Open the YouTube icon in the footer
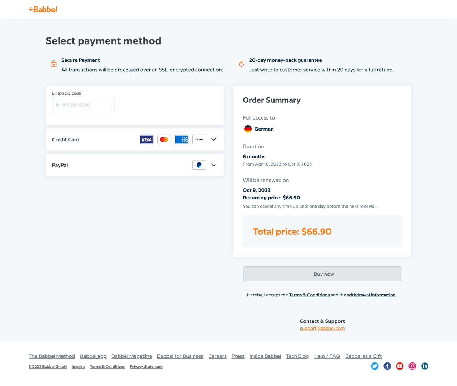This screenshot has width=457, height=386. (x=400, y=366)
